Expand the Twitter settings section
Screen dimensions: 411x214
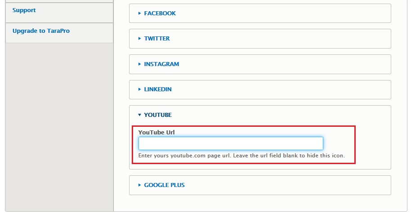click(x=157, y=39)
